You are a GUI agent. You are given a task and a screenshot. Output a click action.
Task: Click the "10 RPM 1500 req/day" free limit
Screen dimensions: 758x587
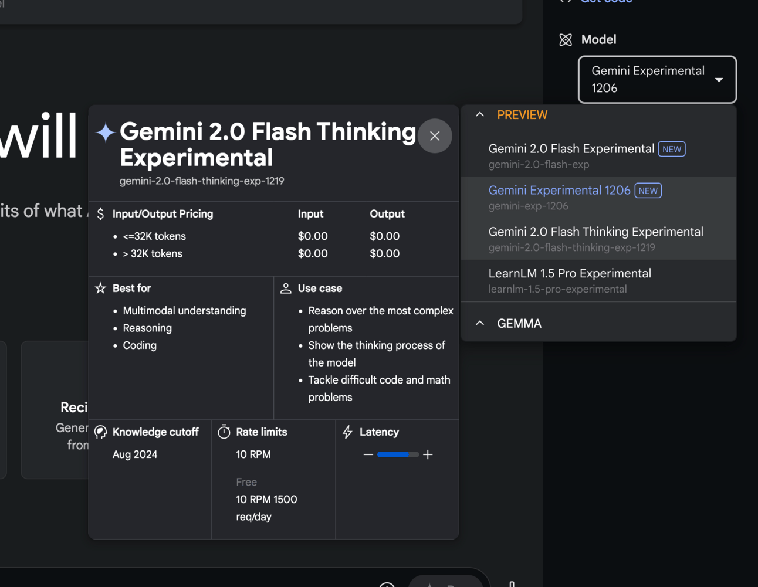point(266,508)
